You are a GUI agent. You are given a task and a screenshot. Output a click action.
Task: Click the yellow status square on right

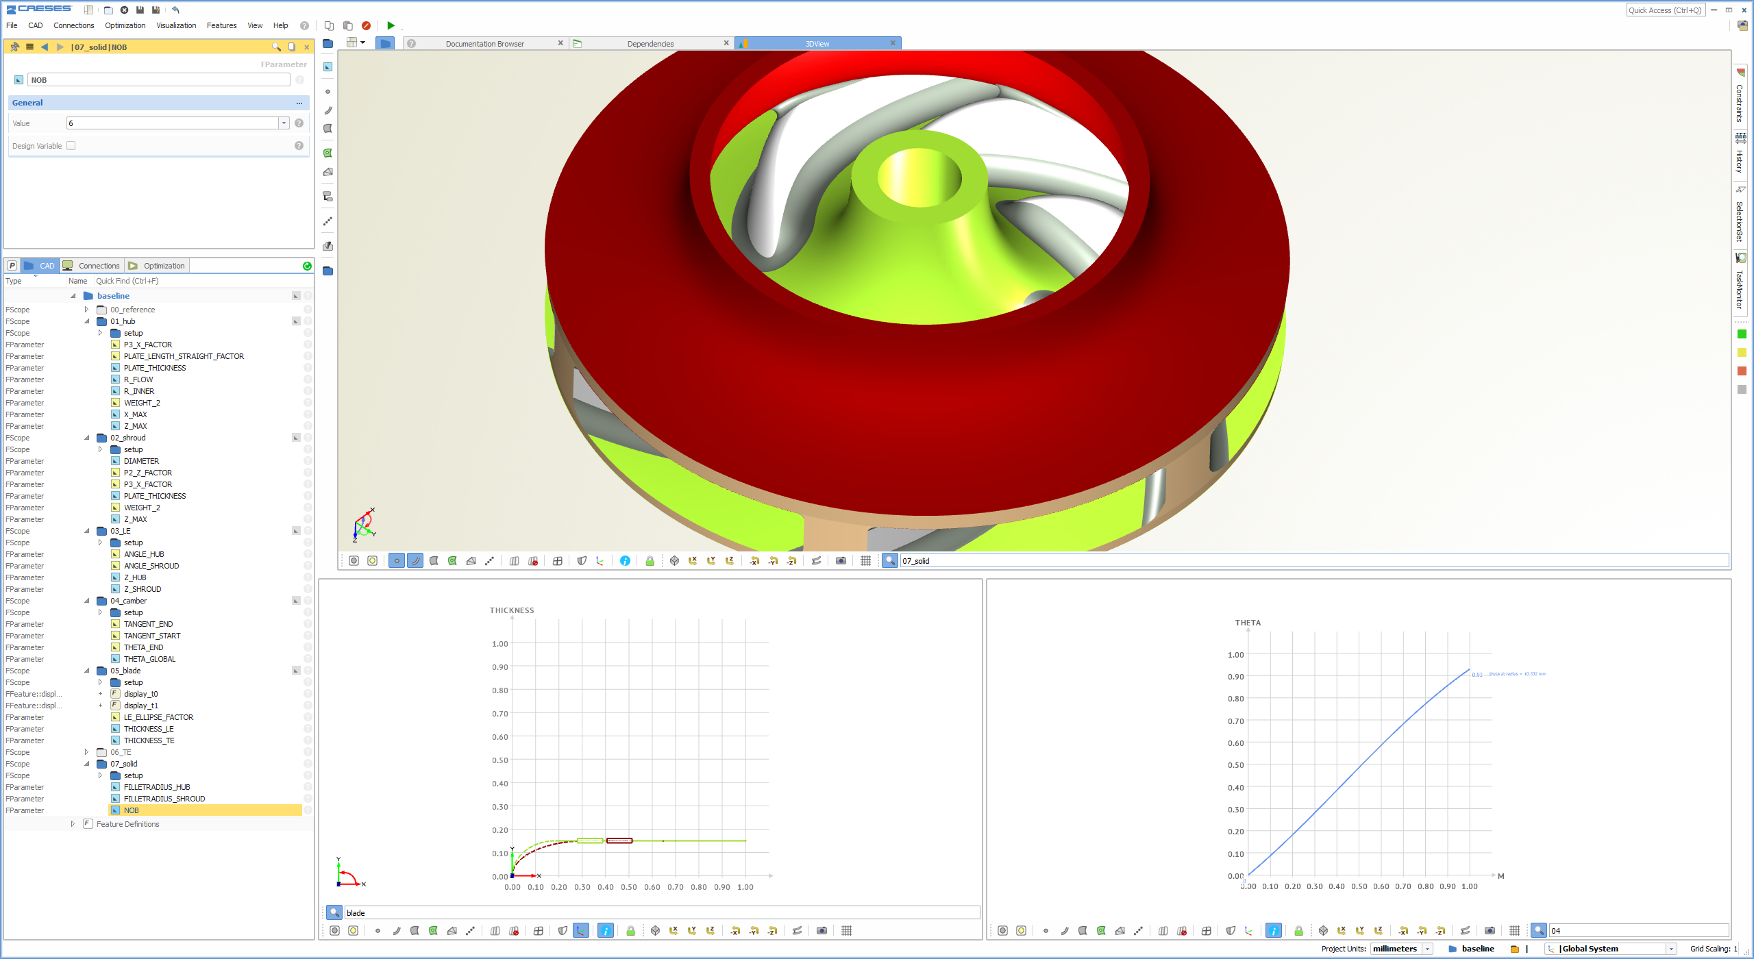click(1742, 353)
